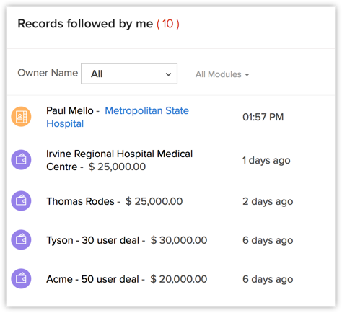Click the deal icon for Tyson 30 user deal
The width and height of the screenshot is (342, 313).
point(21,239)
